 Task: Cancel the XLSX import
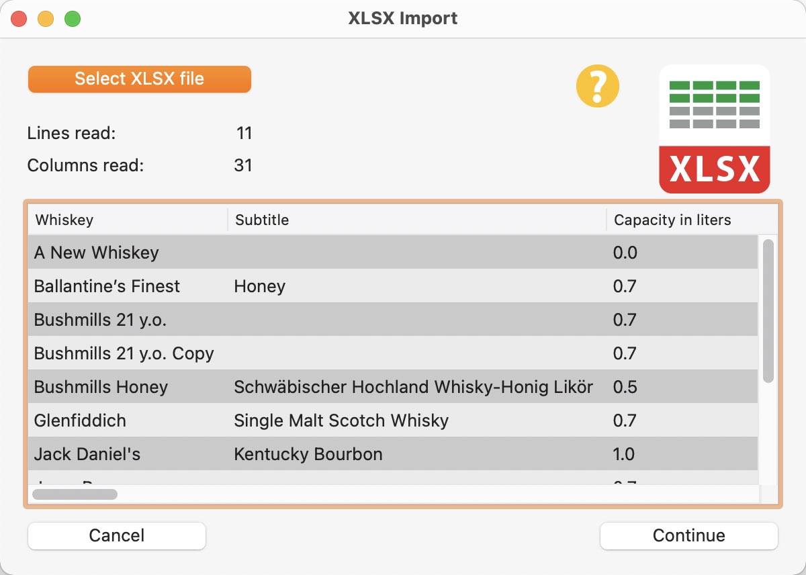tap(117, 535)
